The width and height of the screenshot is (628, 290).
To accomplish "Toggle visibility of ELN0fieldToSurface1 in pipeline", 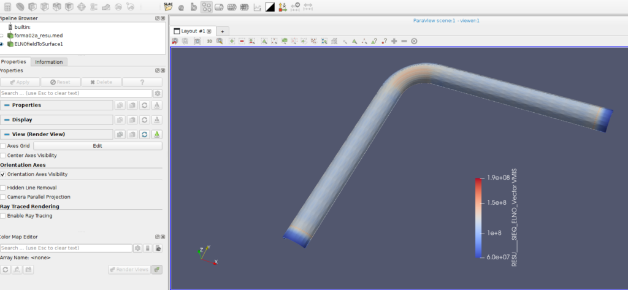I will pos(1,44).
